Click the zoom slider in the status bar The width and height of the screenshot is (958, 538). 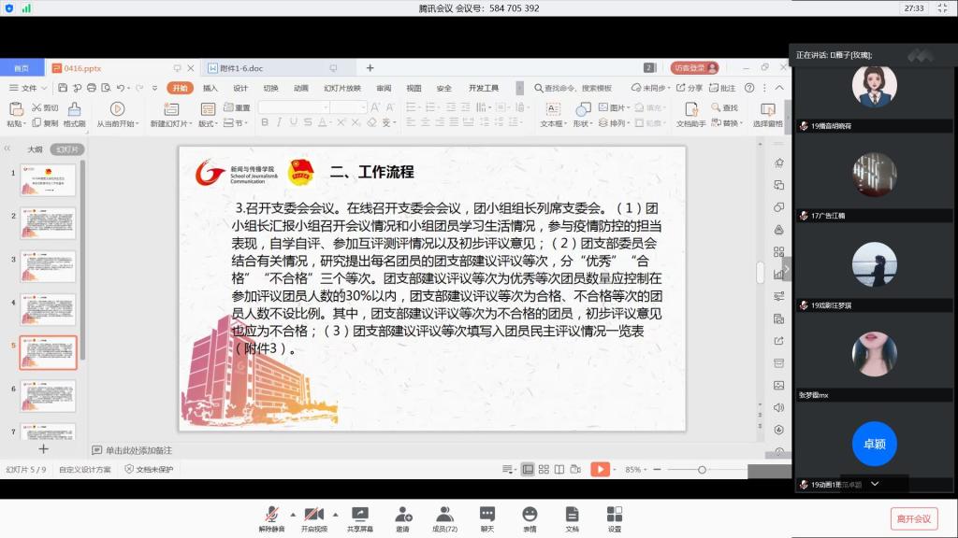702,469
